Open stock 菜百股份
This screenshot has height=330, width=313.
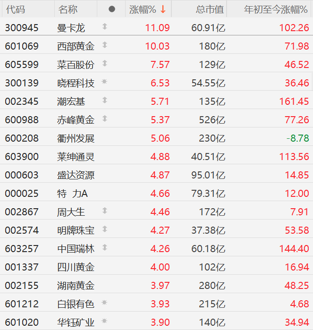pos(76,65)
